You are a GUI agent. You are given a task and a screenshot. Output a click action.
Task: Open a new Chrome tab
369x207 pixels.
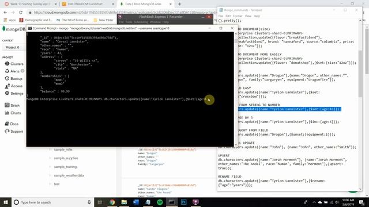click(x=179, y=4)
